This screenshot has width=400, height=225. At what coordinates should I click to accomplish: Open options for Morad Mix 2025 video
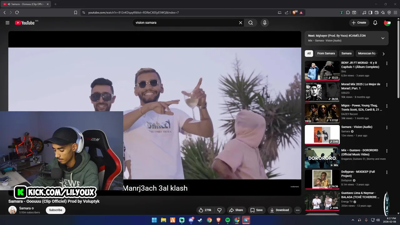pyautogui.click(x=387, y=85)
